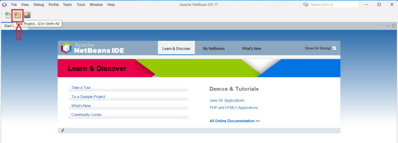Click the Apache NetBeans IDE logo on start page
Viewport: 398px width, 143px height.
click(x=93, y=48)
